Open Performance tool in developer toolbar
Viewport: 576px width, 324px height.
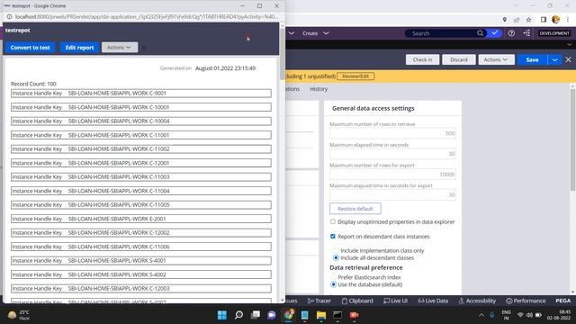click(x=526, y=301)
